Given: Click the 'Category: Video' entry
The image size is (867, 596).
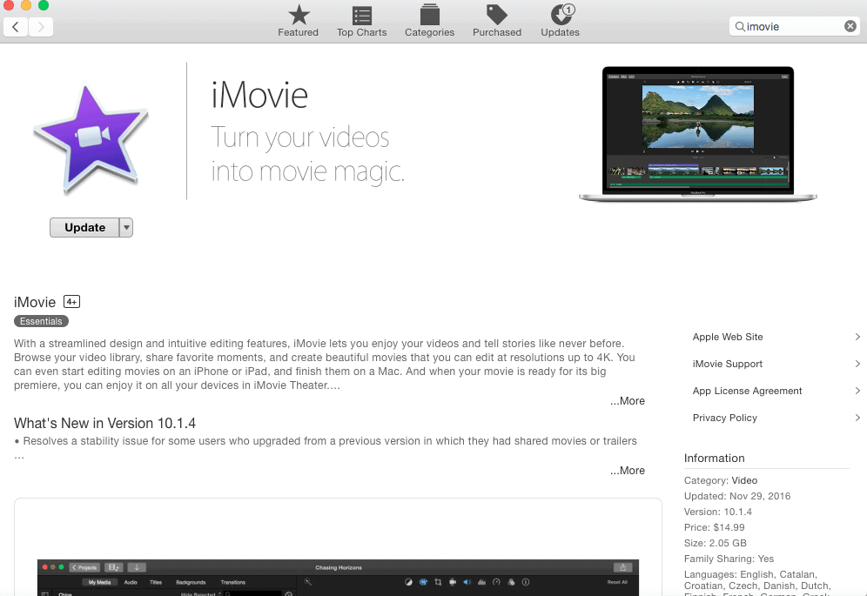Looking at the screenshot, I should click(x=721, y=480).
